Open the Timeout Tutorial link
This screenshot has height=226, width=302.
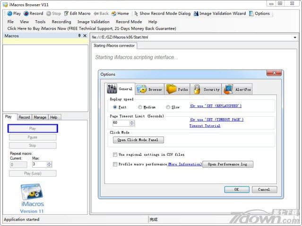pyautogui.click(x=205, y=126)
